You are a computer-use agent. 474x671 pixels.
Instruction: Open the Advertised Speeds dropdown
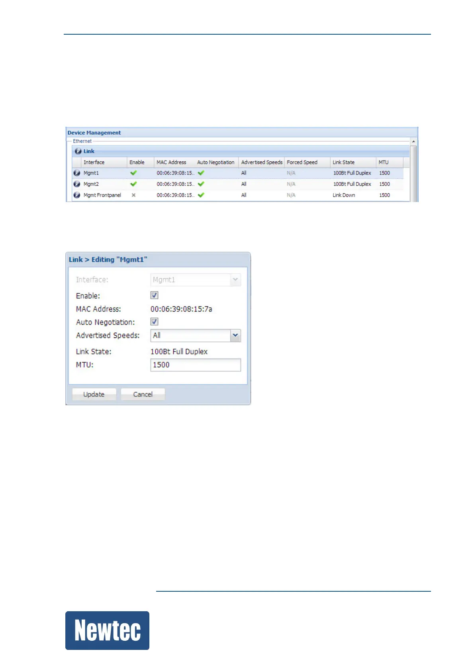(x=235, y=335)
